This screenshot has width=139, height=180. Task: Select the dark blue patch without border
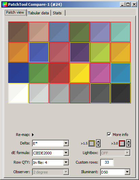pos(18,73)
